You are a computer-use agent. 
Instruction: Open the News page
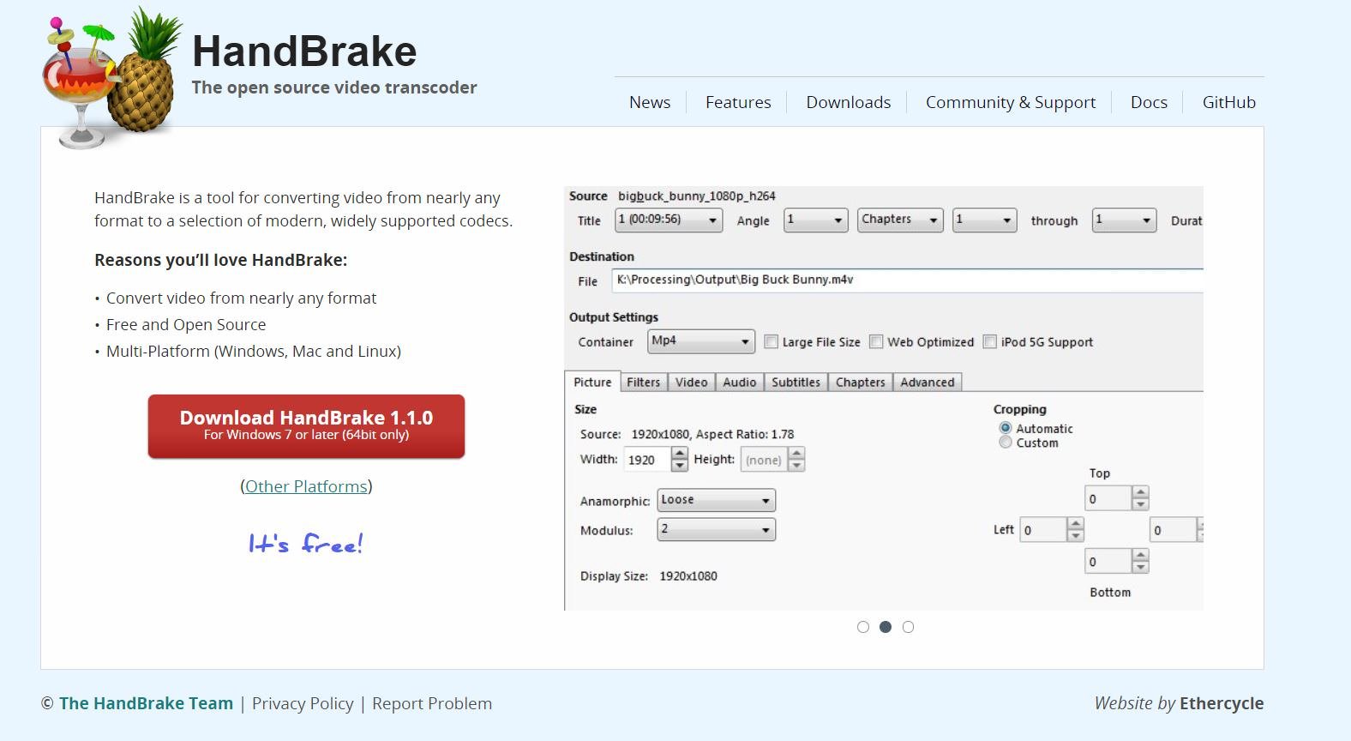click(x=650, y=102)
